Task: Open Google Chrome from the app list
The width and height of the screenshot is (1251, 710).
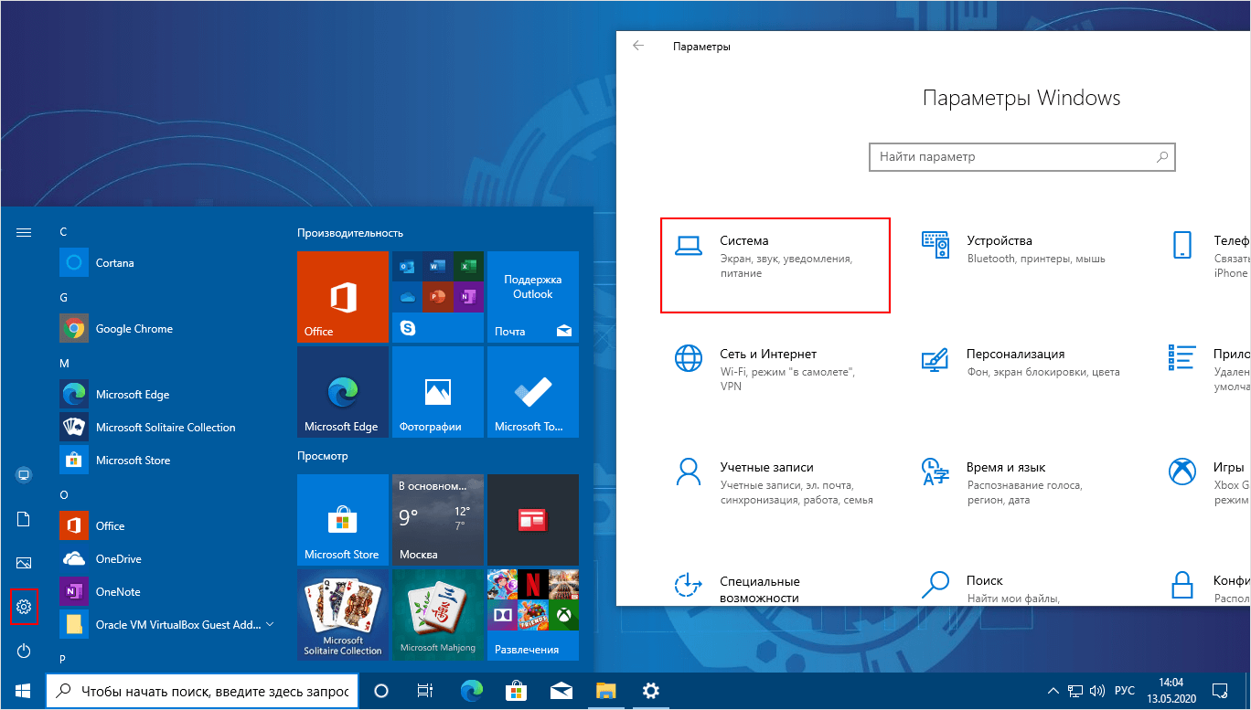Action: (169, 329)
